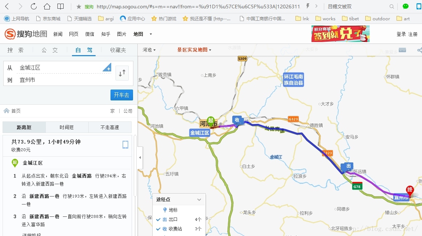Click the toll station 收 marker on map
The image size is (422, 236).
[x=237, y=120]
